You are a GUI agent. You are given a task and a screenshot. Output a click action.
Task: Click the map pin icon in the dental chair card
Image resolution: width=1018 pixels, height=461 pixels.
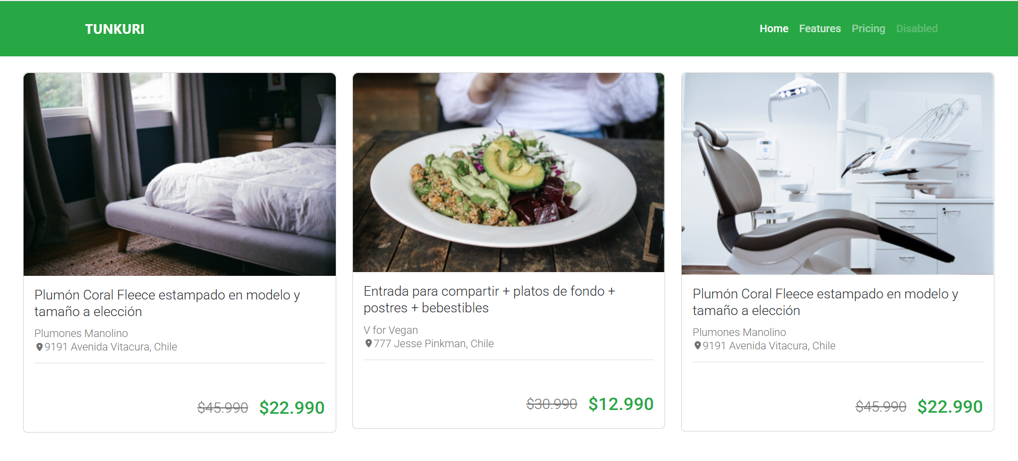tap(697, 346)
